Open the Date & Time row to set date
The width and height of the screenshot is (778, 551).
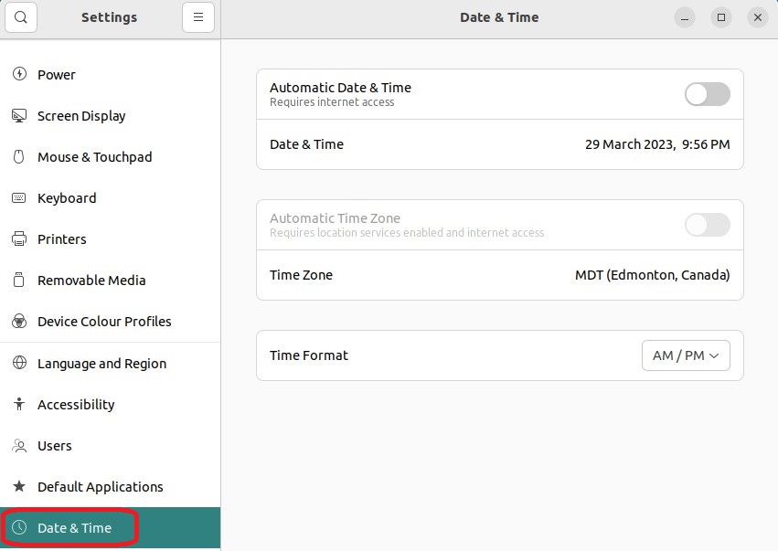click(499, 144)
